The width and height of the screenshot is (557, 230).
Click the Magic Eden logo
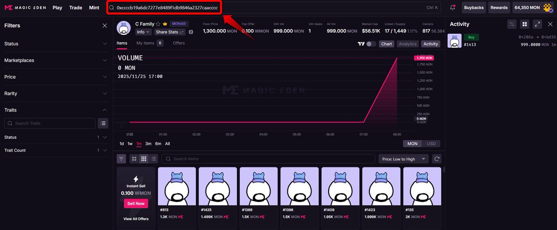[25, 7]
